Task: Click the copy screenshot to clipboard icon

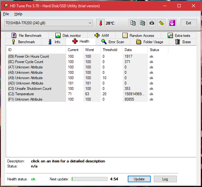Action: pyautogui.click(x=142, y=23)
